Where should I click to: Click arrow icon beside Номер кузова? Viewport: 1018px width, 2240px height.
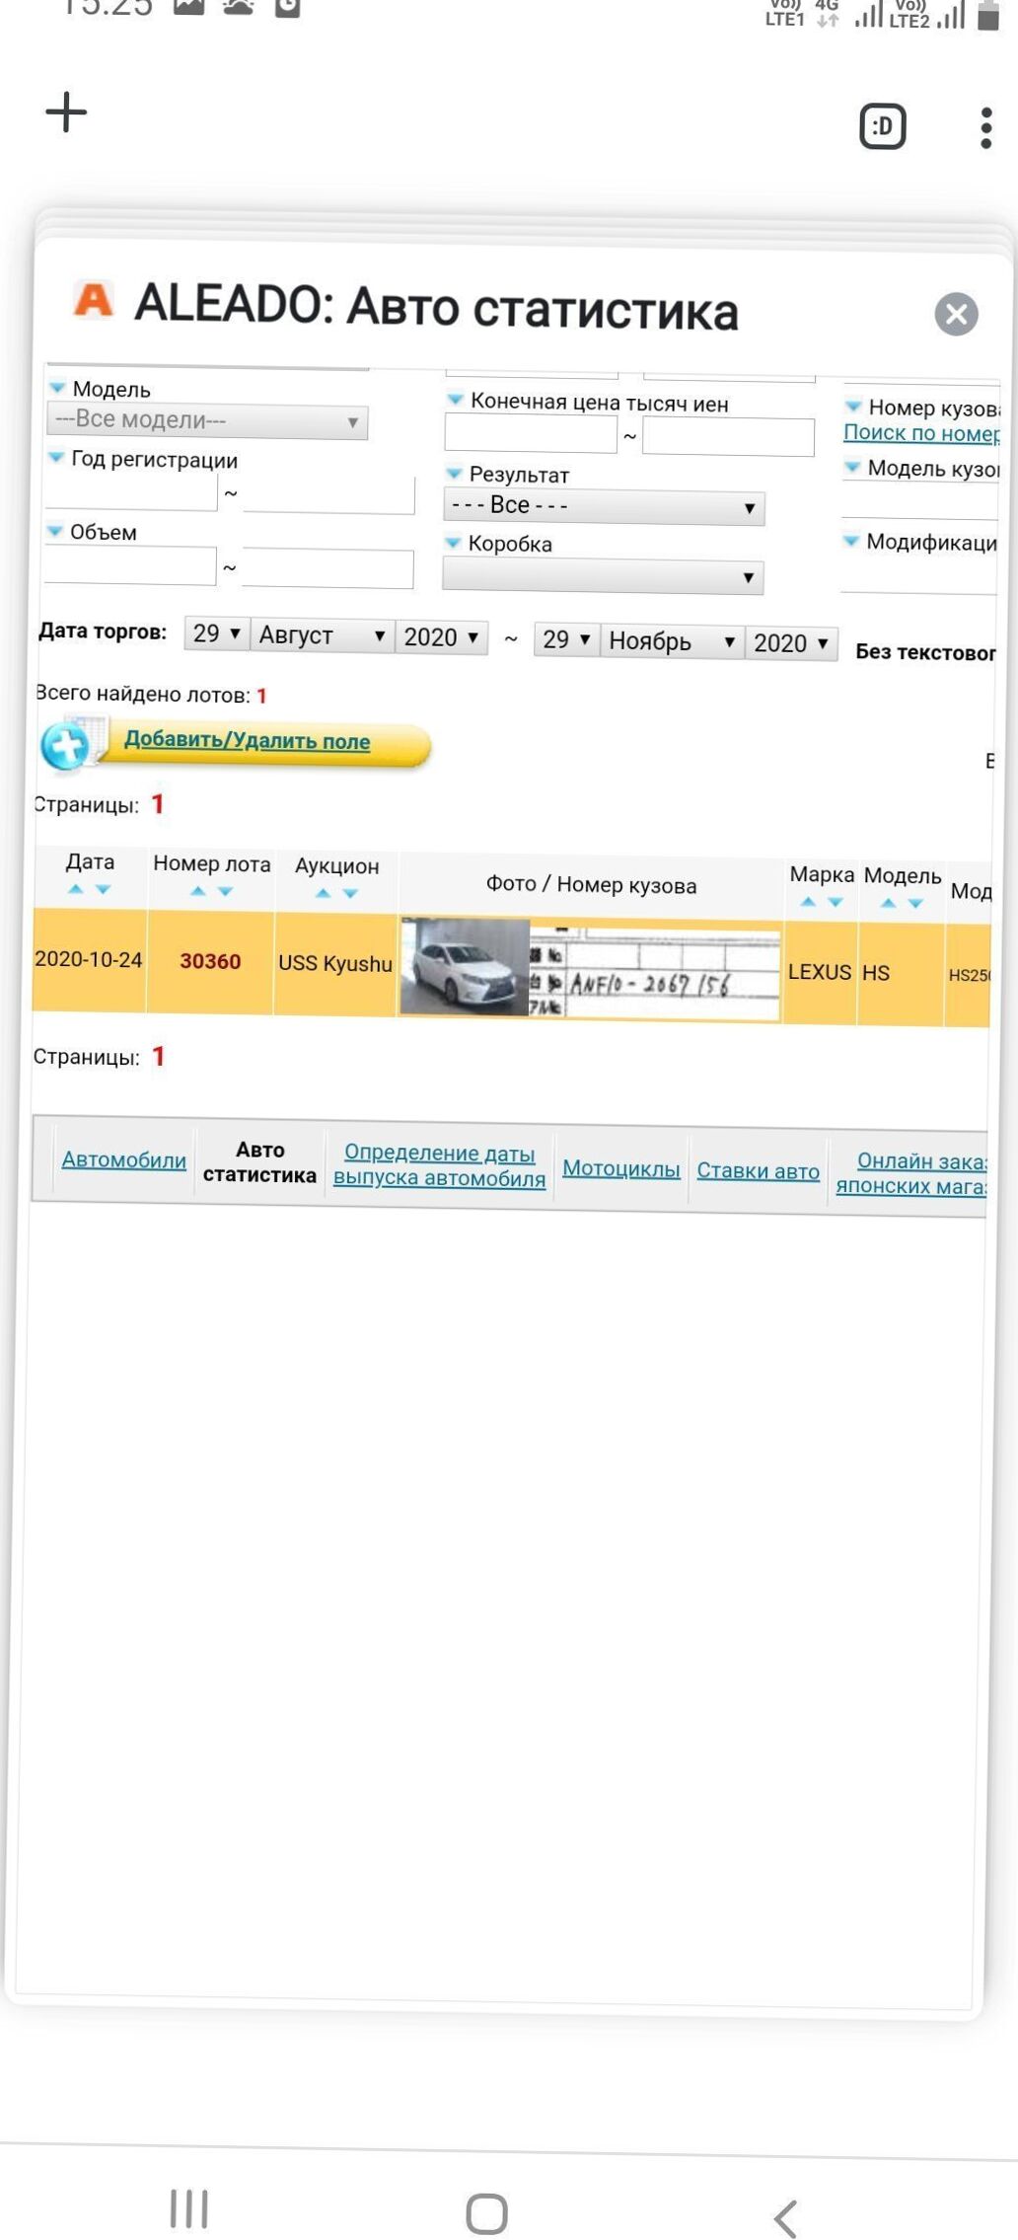tap(854, 406)
